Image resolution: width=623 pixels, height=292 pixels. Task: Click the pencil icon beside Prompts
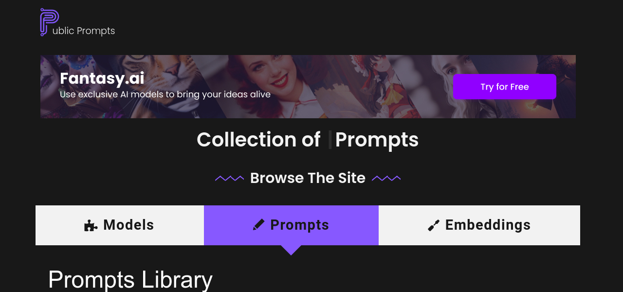258,225
